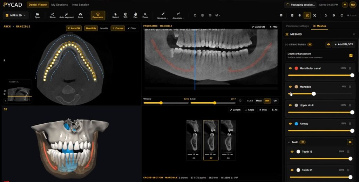Switch arch to Maxilla
This screenshot has width=359, height=182.
click(x=104, y=28)
